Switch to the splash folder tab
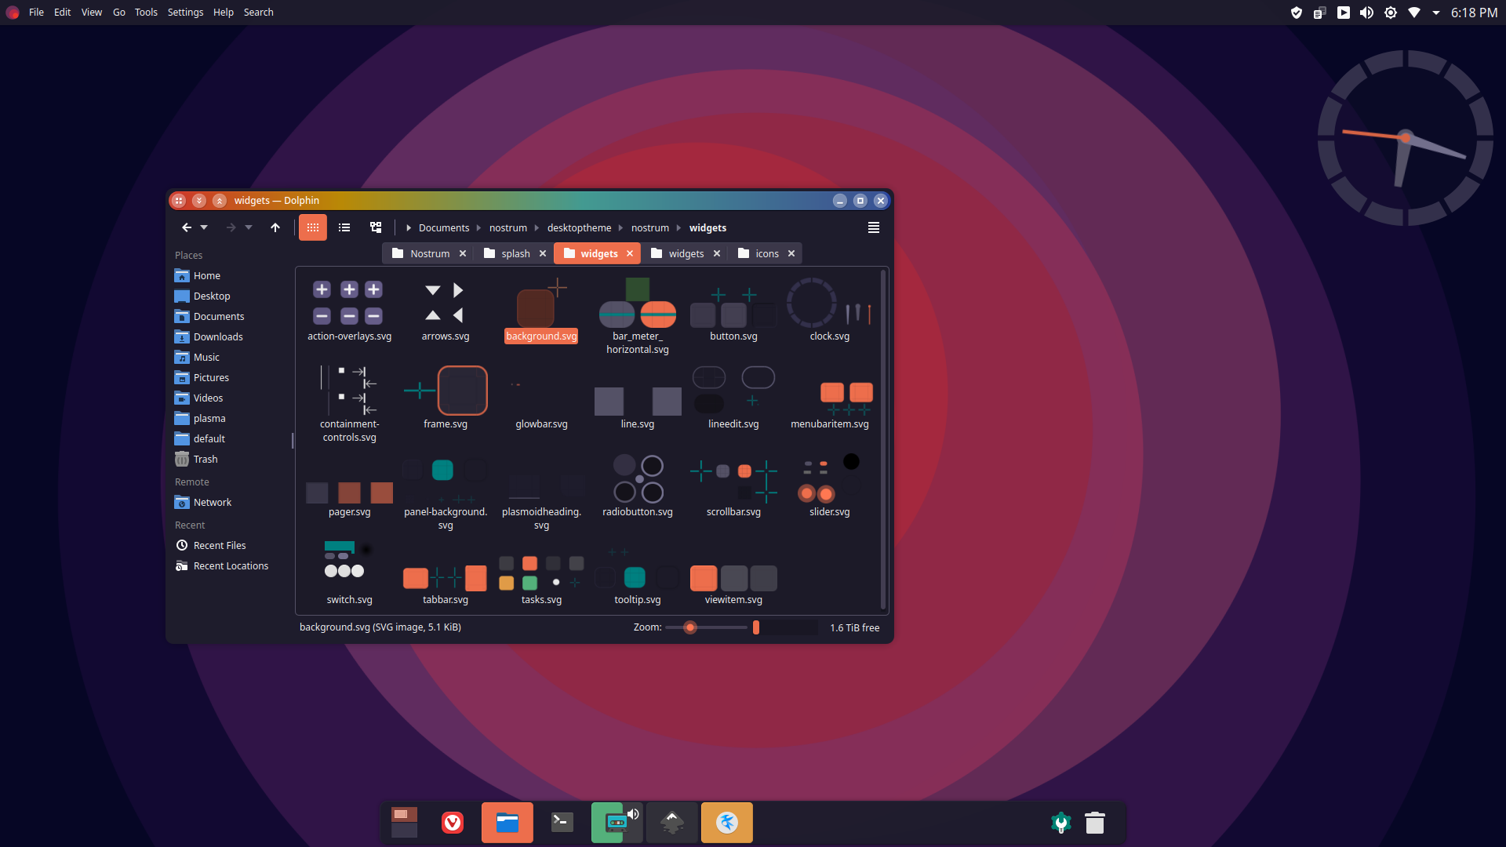This screenshot has width=1506, height=847. 514,253
